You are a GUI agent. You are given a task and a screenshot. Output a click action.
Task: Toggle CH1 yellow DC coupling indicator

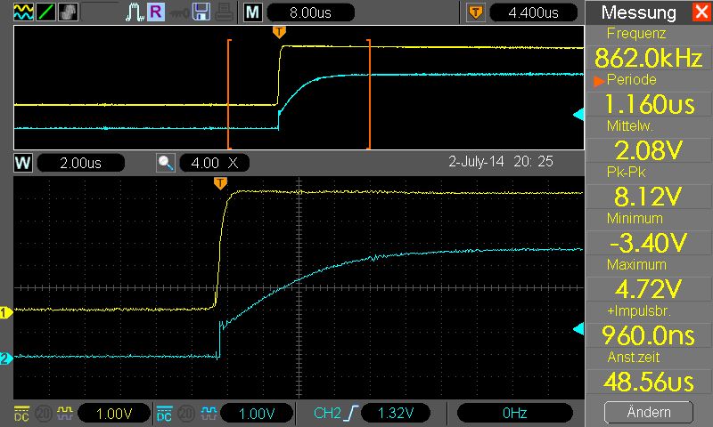(x=21, y=413)
